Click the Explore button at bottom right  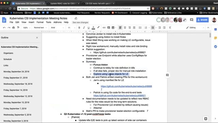(206, 119)
